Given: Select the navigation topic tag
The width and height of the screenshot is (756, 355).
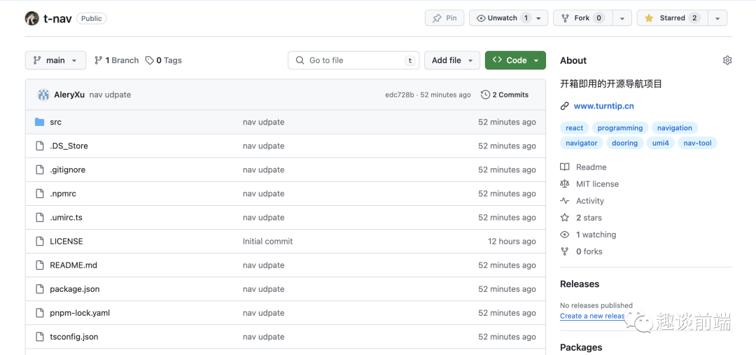Looking at the screenshot, I should coord(675,128).
